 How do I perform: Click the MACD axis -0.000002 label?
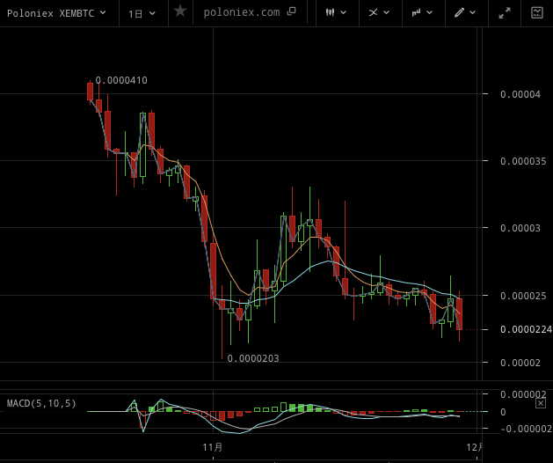pyautogui.click(x=526, y=429)
